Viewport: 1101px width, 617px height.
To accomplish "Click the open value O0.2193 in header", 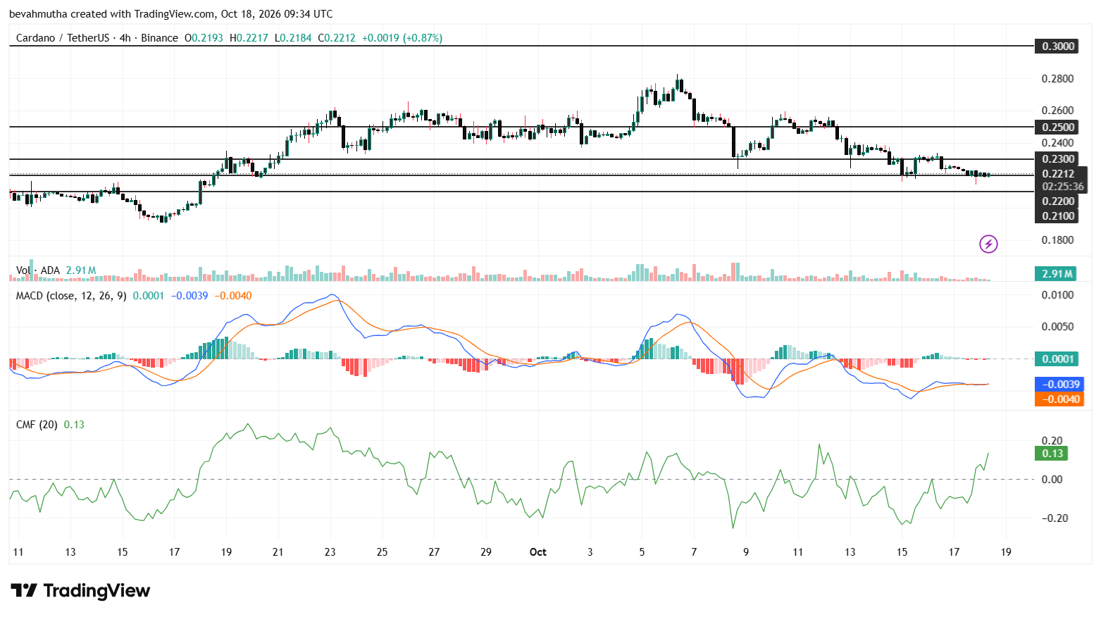I will [x=204, y=38].
